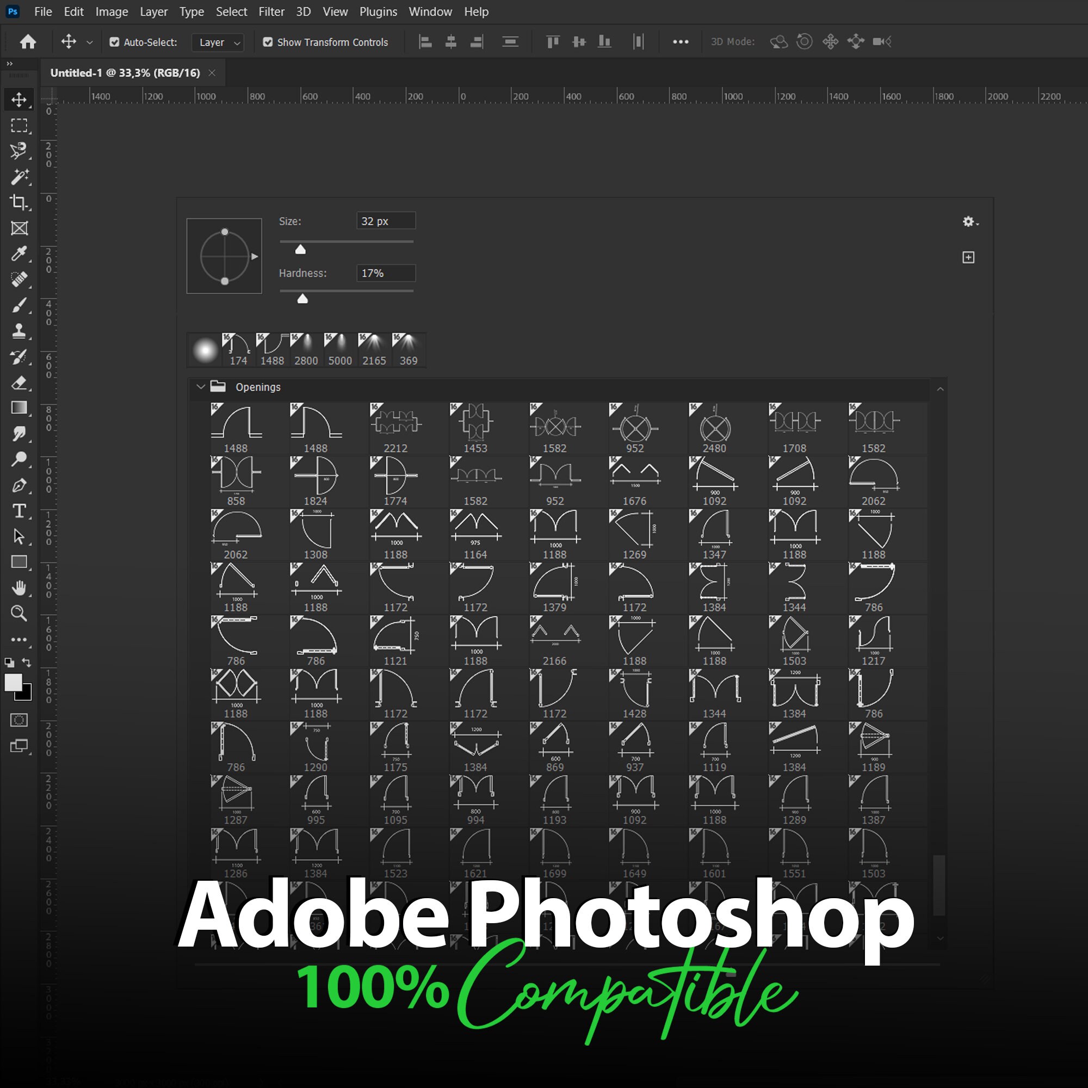1088x1088 pixels.
Task: Select the Clone Stamp tool
Action: pyautogui.click(x=19, y=331)
